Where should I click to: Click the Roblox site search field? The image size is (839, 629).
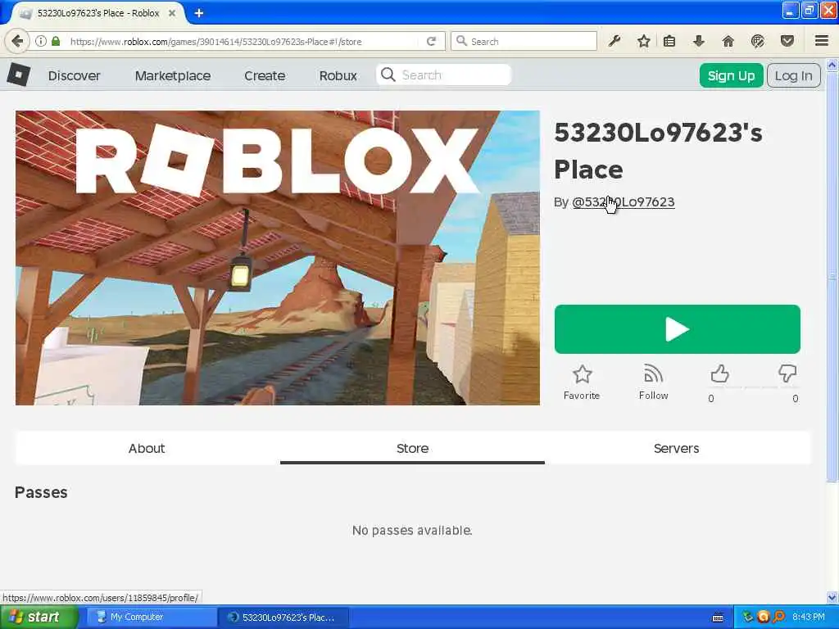pyautogui.click(x=443, y=75)
